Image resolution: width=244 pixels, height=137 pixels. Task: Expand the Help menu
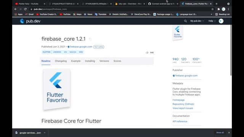point(212,21)
